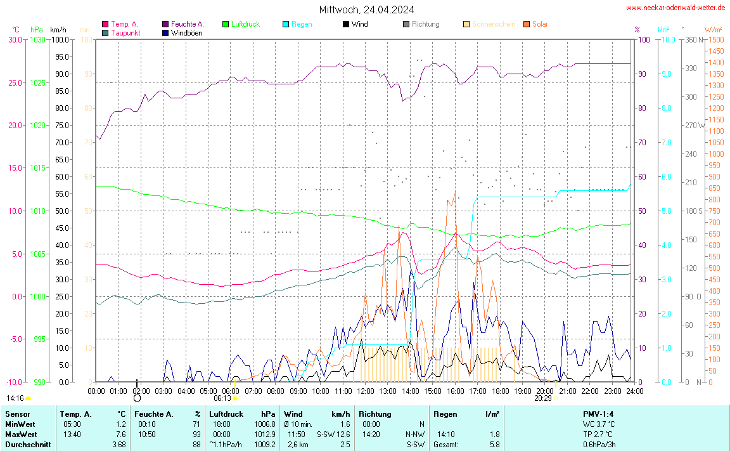
Task: Click the 12:00 label on the time axis
Action: (365, 391)
